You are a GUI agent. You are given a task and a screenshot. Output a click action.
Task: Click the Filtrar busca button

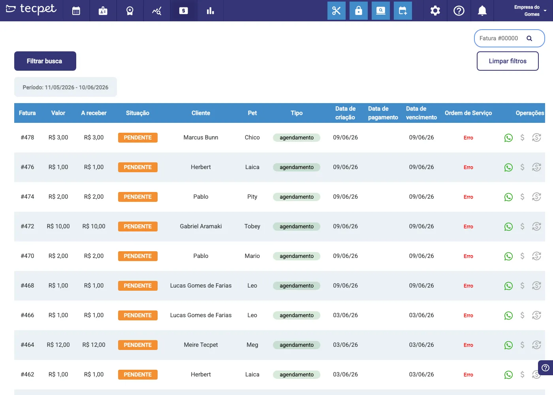[x=45, y=61]
